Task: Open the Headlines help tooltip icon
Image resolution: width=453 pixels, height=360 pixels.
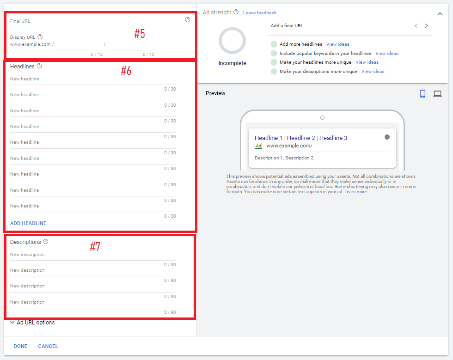Action: (x=39, y=66)
